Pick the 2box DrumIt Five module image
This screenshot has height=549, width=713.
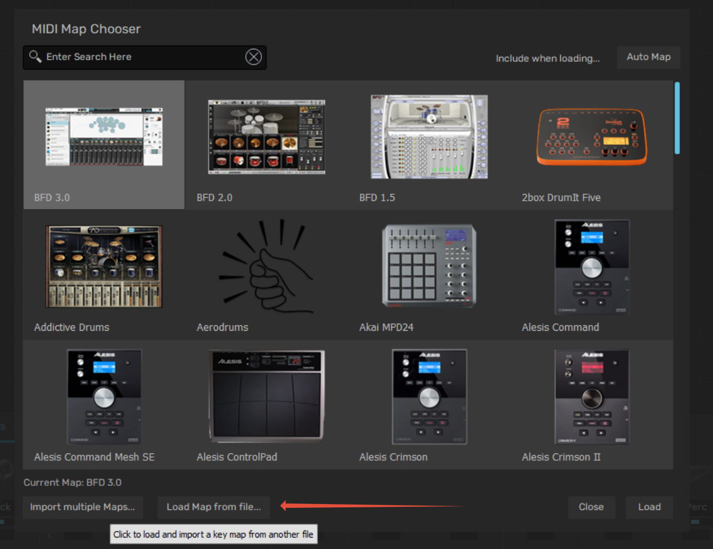click(x=592, y=137)
